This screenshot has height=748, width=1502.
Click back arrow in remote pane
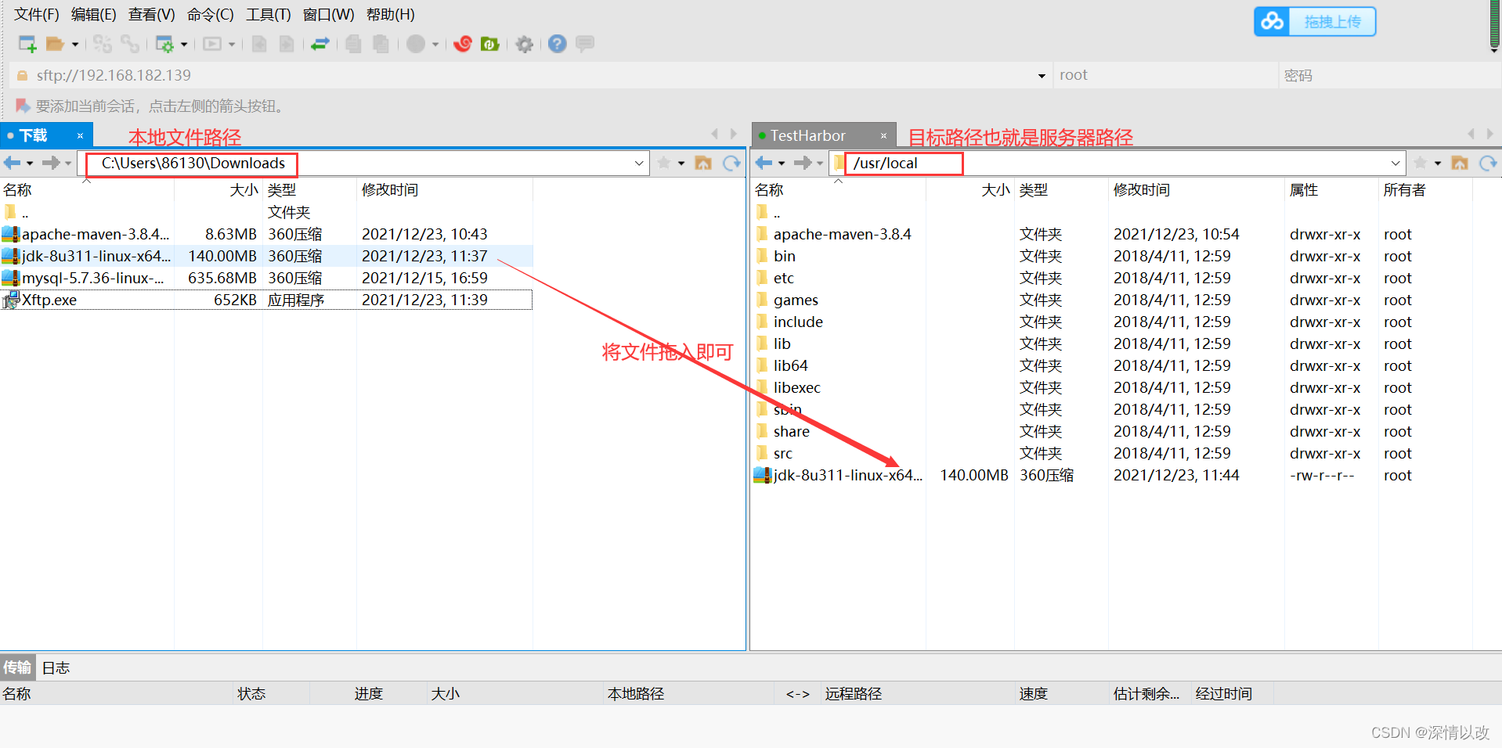pyautogui.click(x=764, y=163)
